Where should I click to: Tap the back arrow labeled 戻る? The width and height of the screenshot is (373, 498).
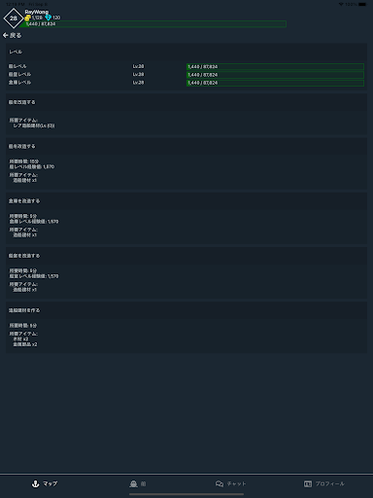pyautogui.click(x=12, y=35)
